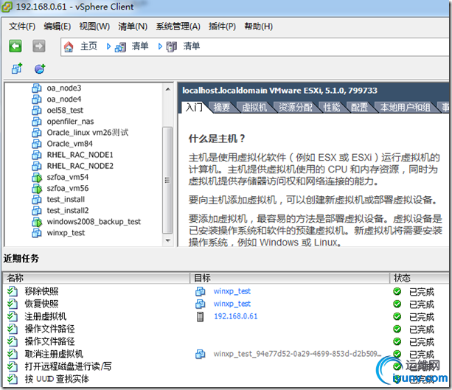
Task: Click inventory tree scroll up arrow
Action: (x=168, y=89)
